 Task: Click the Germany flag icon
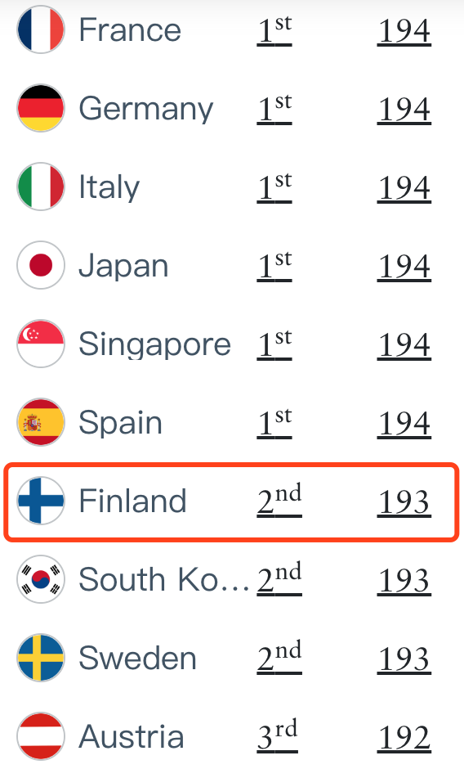41,108
